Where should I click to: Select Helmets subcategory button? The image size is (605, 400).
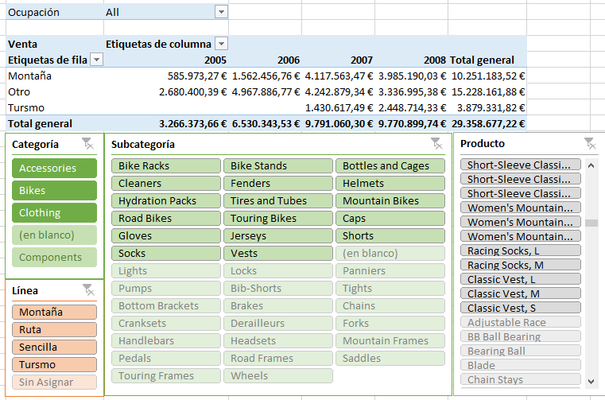tap(390, 183)
